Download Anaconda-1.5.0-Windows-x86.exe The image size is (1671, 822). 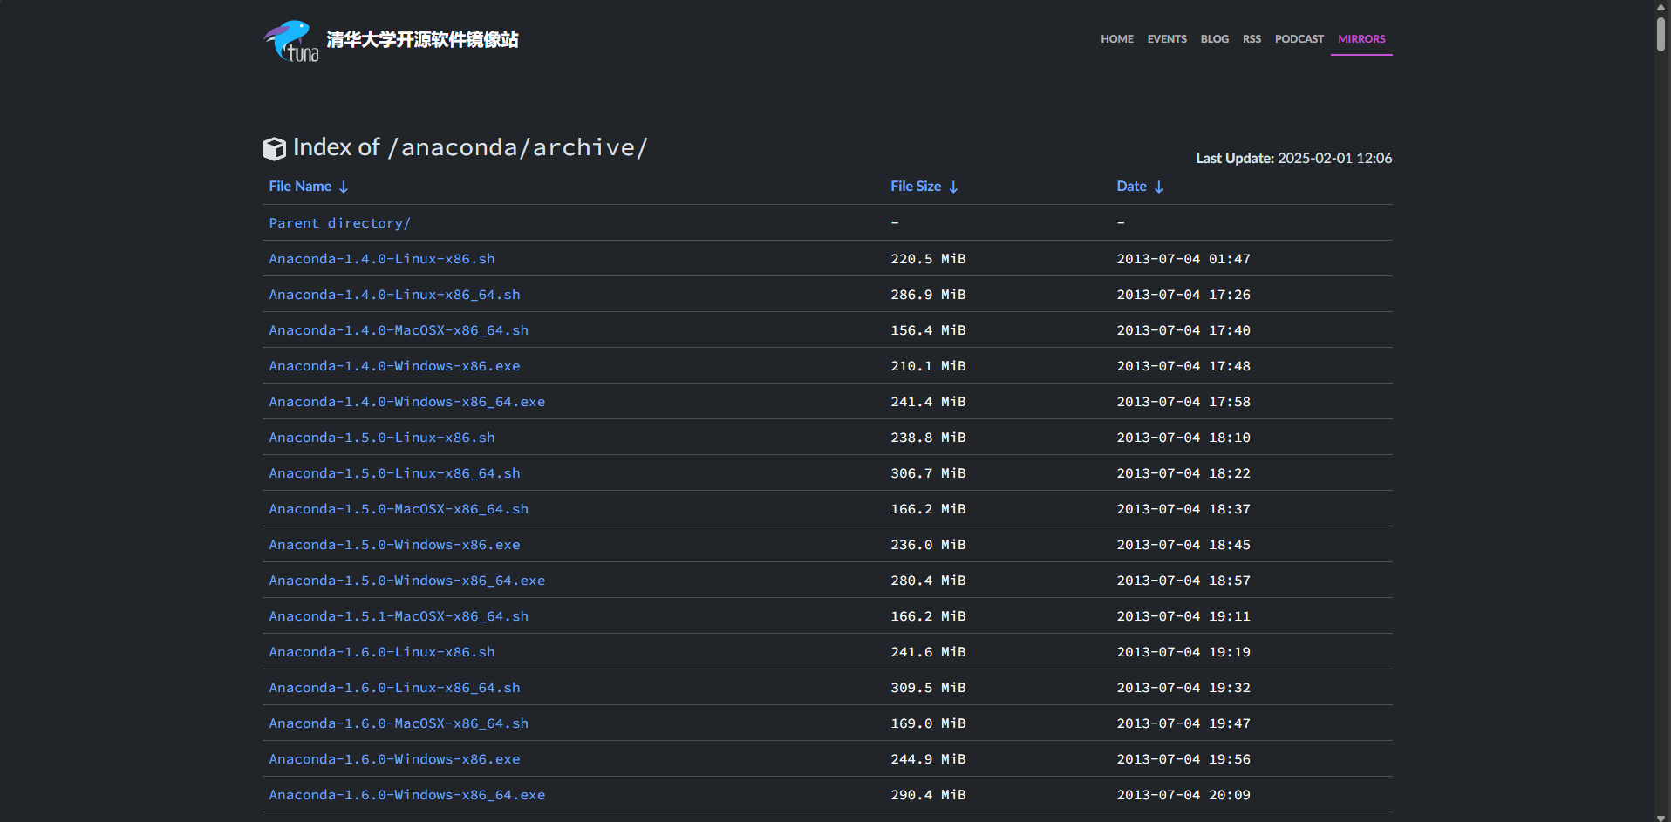point(394,545)
